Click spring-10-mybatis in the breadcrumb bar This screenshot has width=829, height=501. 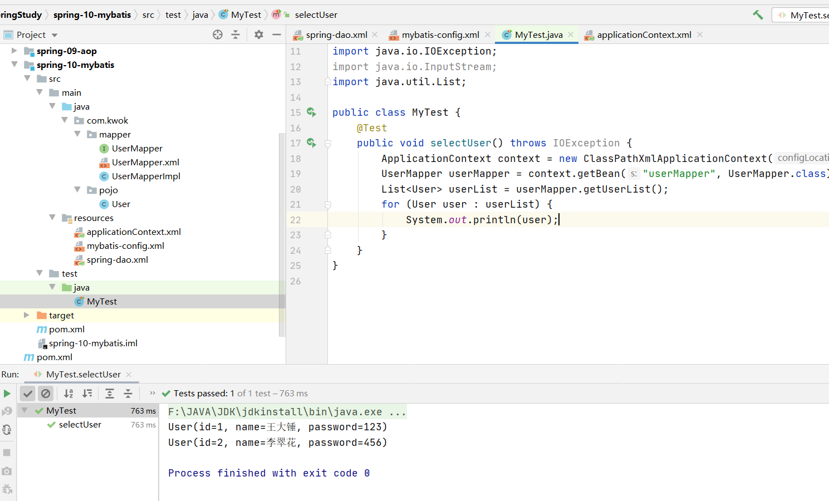click(92, 15)
